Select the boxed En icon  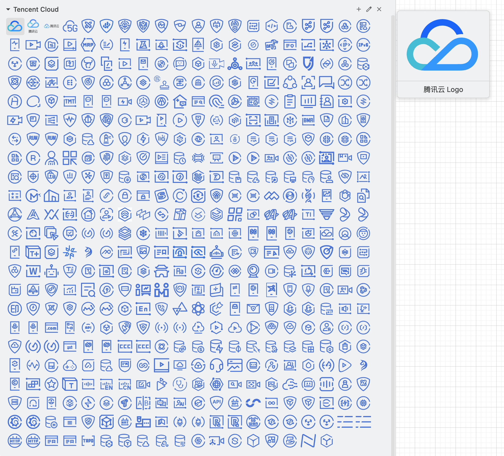click(x=143, y=309)
